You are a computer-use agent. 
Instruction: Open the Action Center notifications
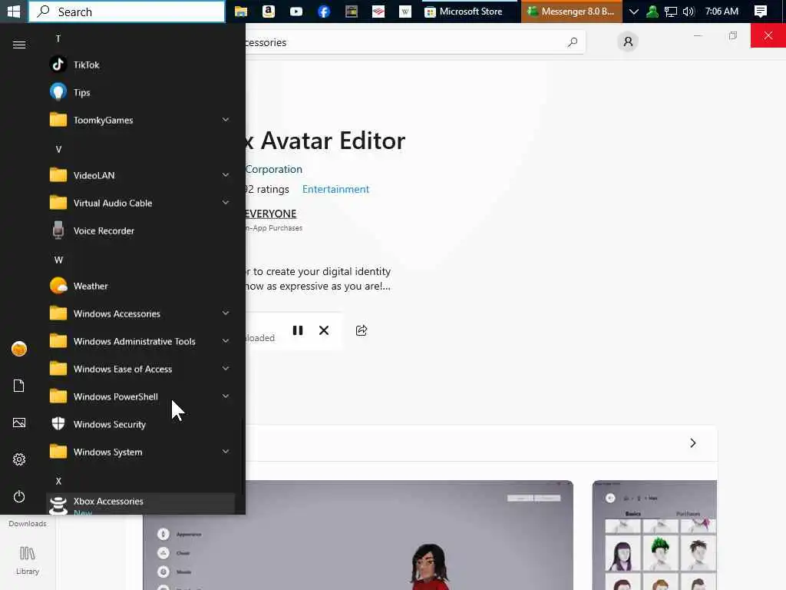[x=761, y=11]
